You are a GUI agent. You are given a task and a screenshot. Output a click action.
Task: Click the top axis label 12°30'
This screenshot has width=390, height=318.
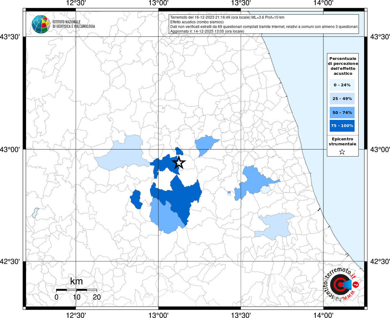[76, 3]
